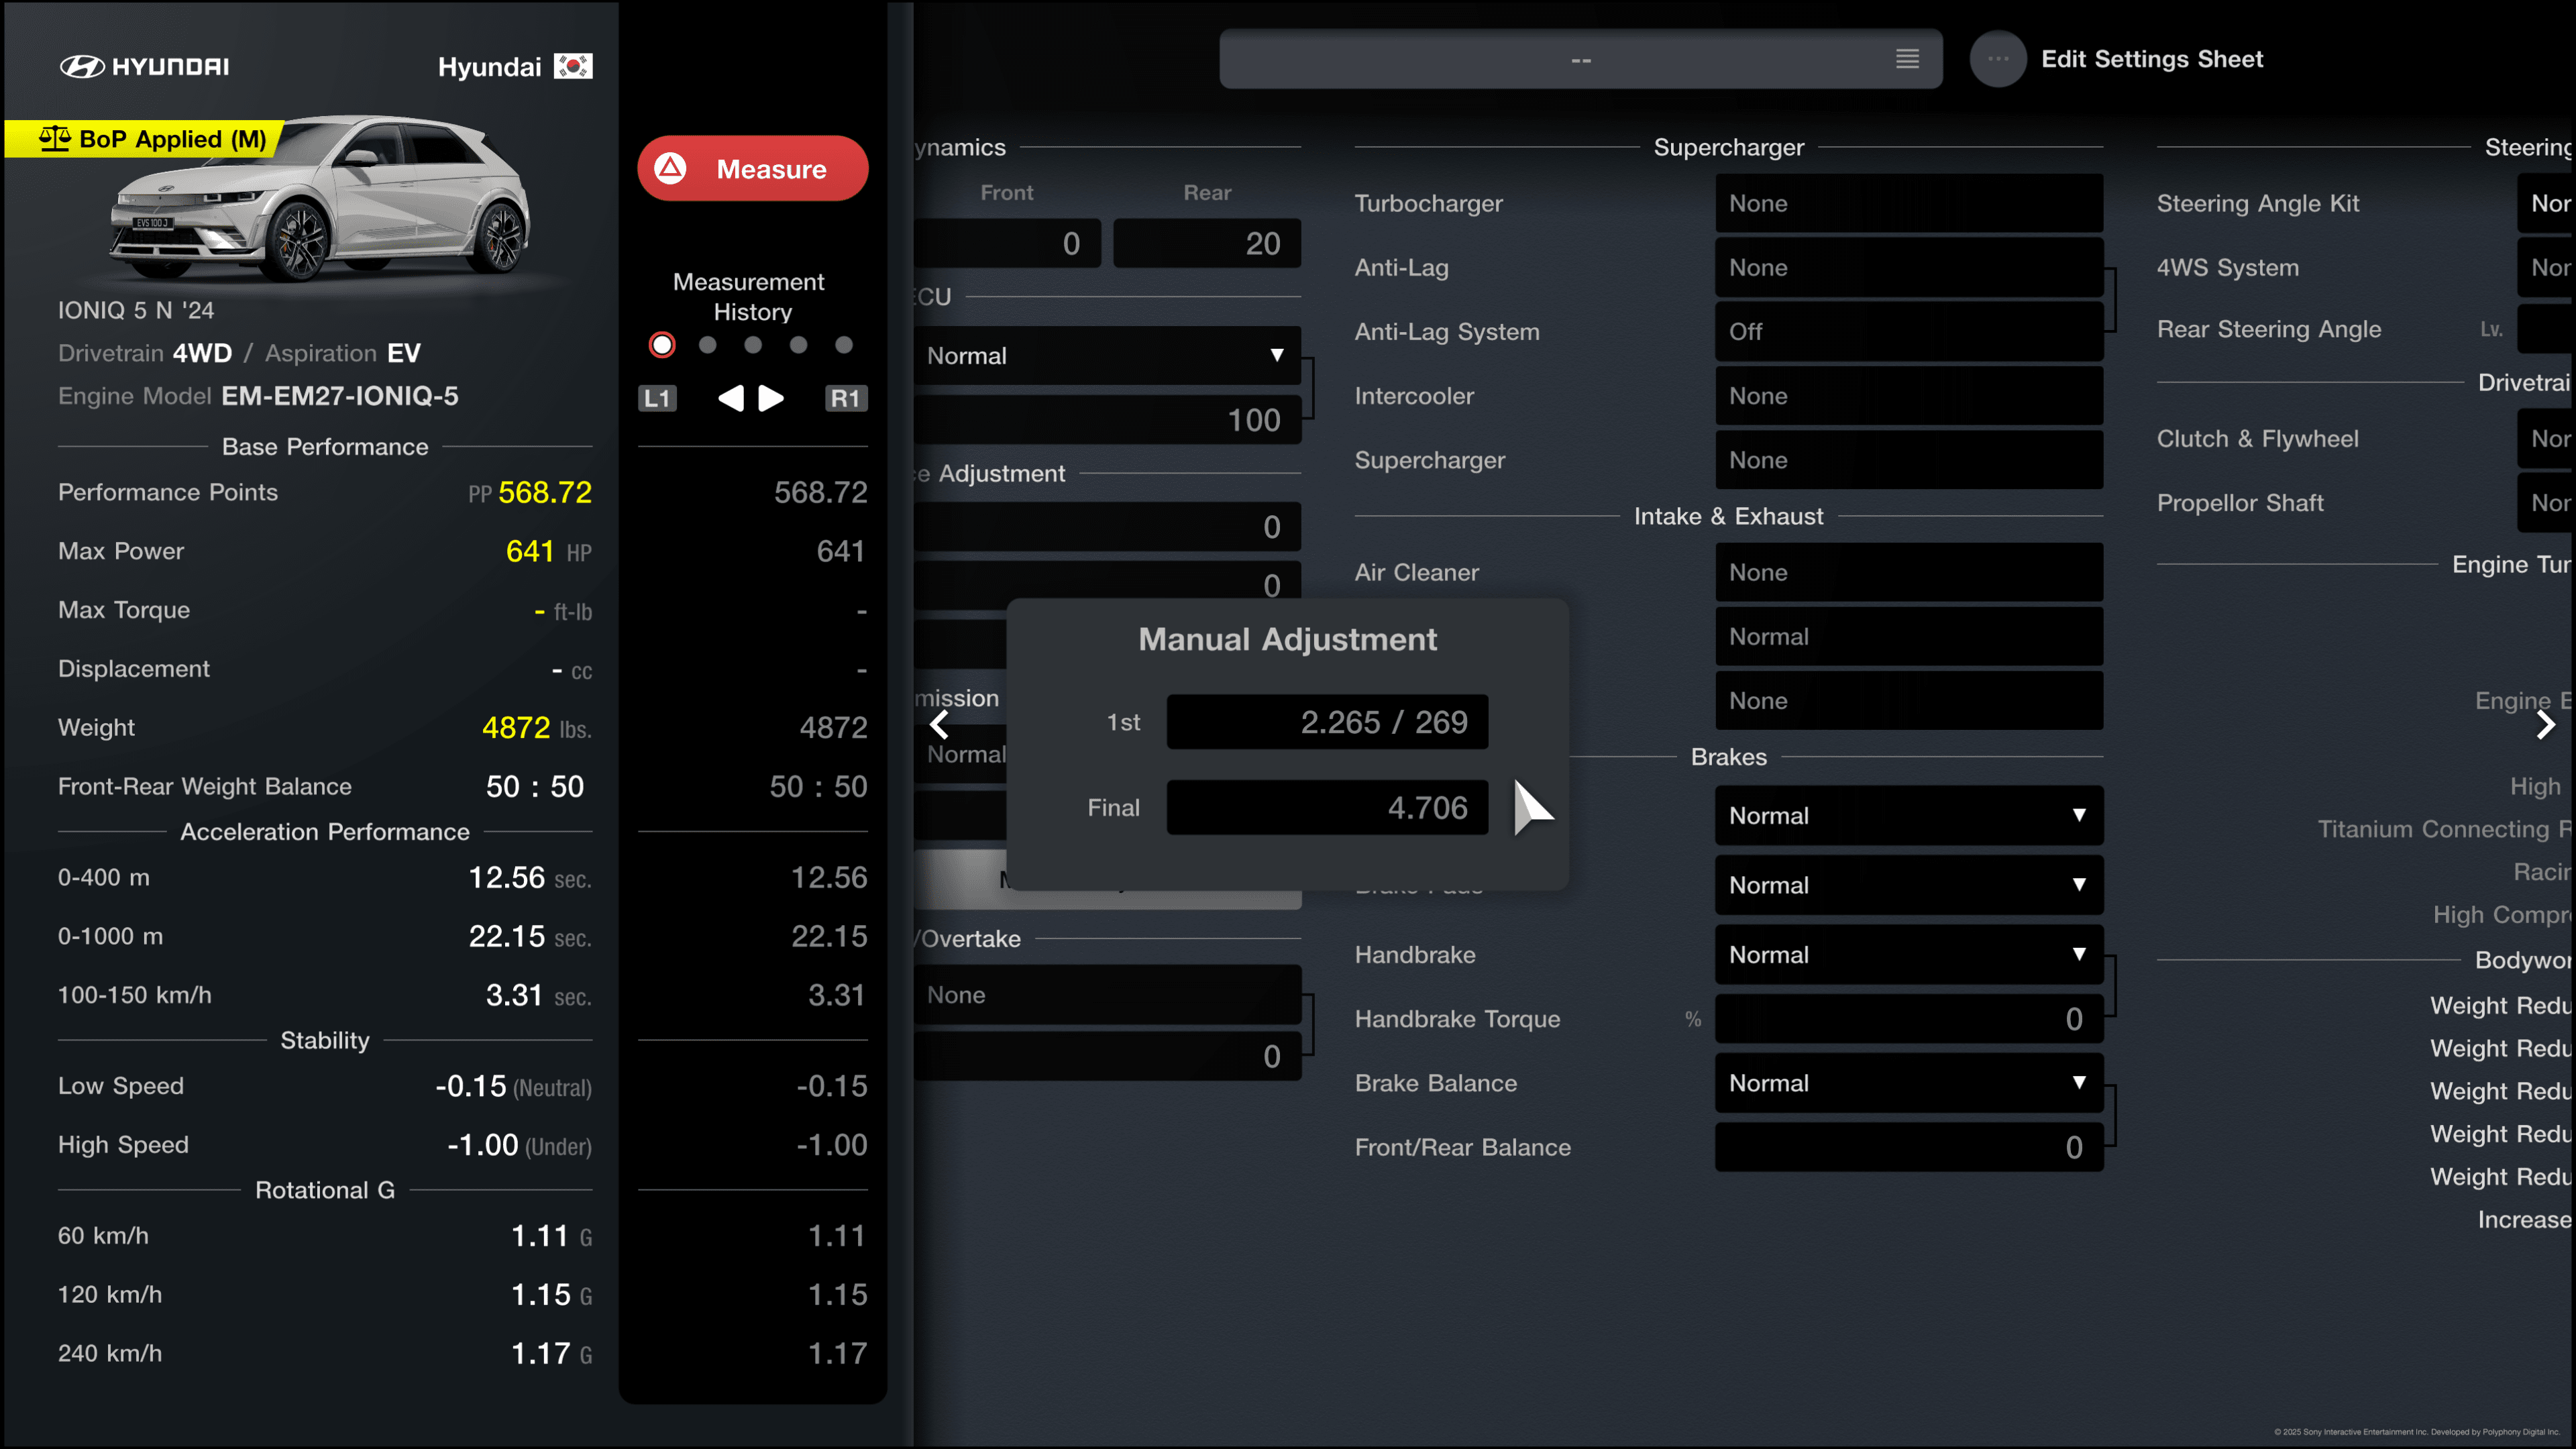Open the brake system dropdown under Brakes
2576x1449 pixels.
1908,815
